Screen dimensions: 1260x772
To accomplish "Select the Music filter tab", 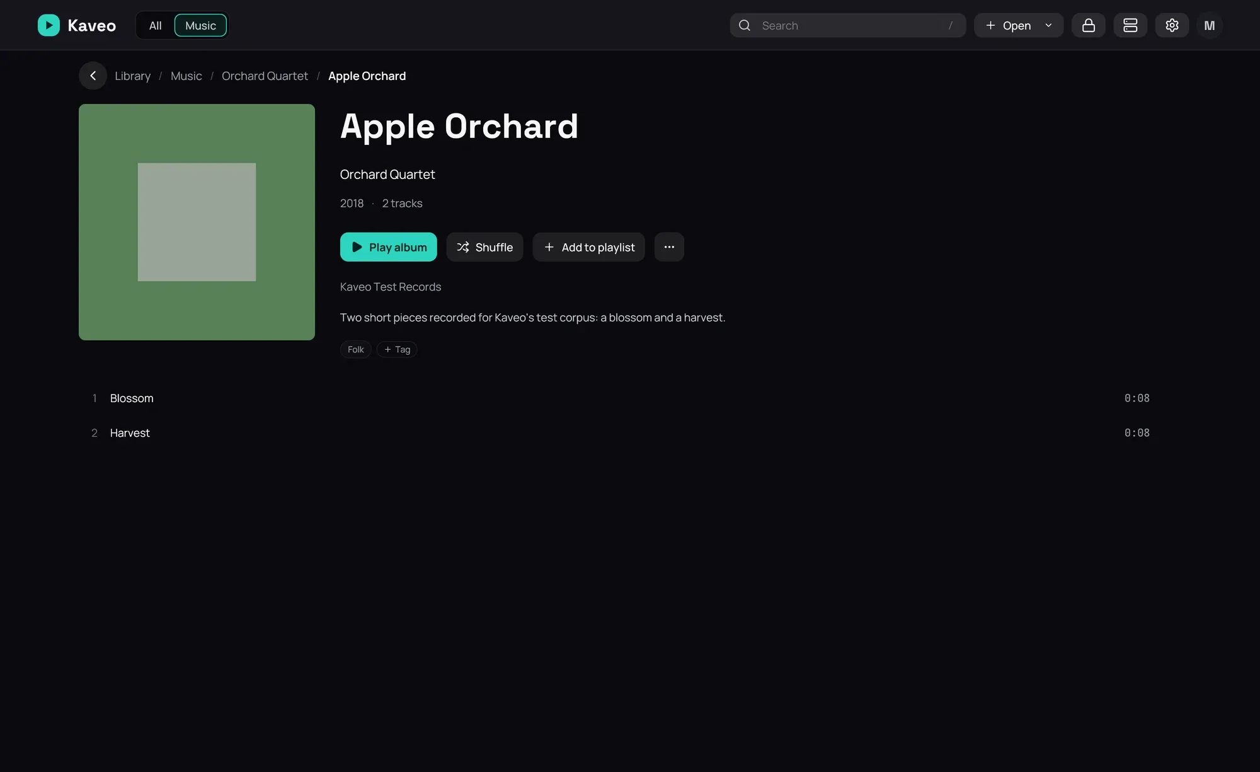I will click(x=200, y=25).
